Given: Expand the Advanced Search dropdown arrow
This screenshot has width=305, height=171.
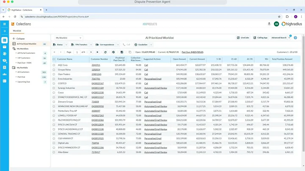Looking at the screenshot, I should pos(289,38).
